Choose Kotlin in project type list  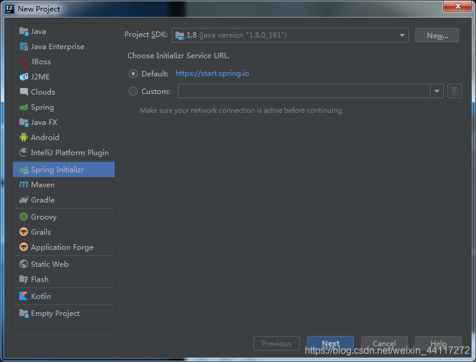[64, 296]
